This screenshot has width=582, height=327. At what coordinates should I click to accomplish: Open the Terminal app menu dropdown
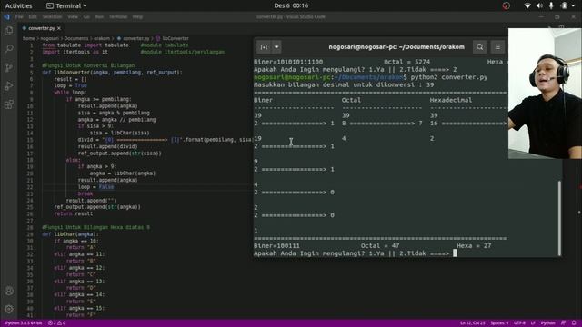click(66, 5)
